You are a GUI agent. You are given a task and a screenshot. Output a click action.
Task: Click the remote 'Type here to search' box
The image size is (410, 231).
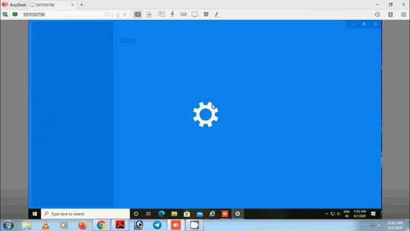85,214
